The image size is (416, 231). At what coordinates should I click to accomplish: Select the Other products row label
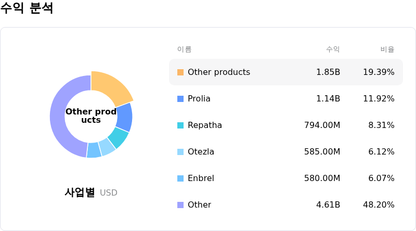coord(218,72)
